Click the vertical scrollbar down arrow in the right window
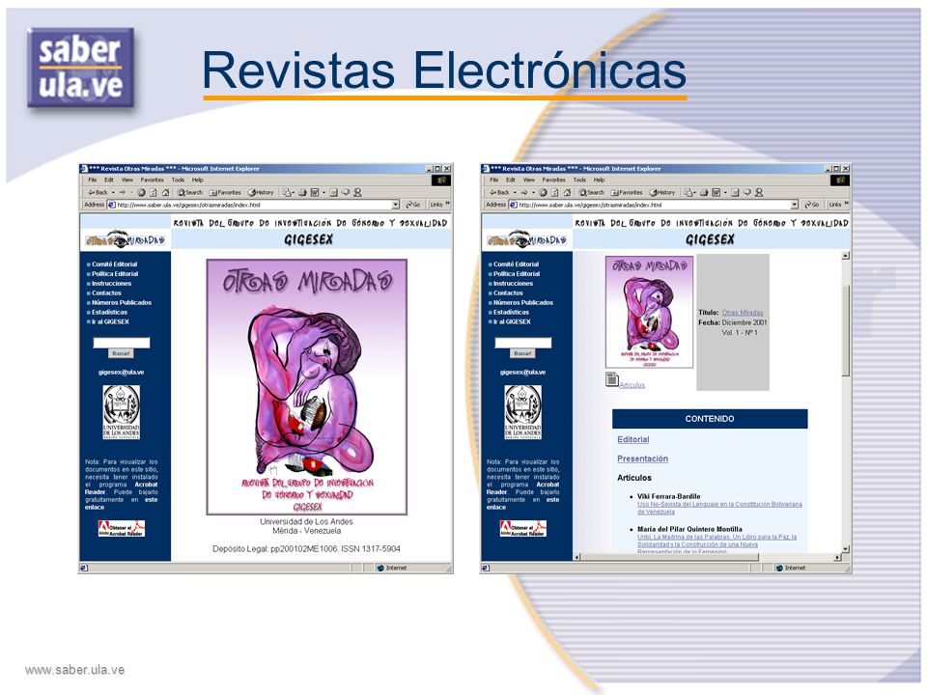 click(x=846, y=549)
